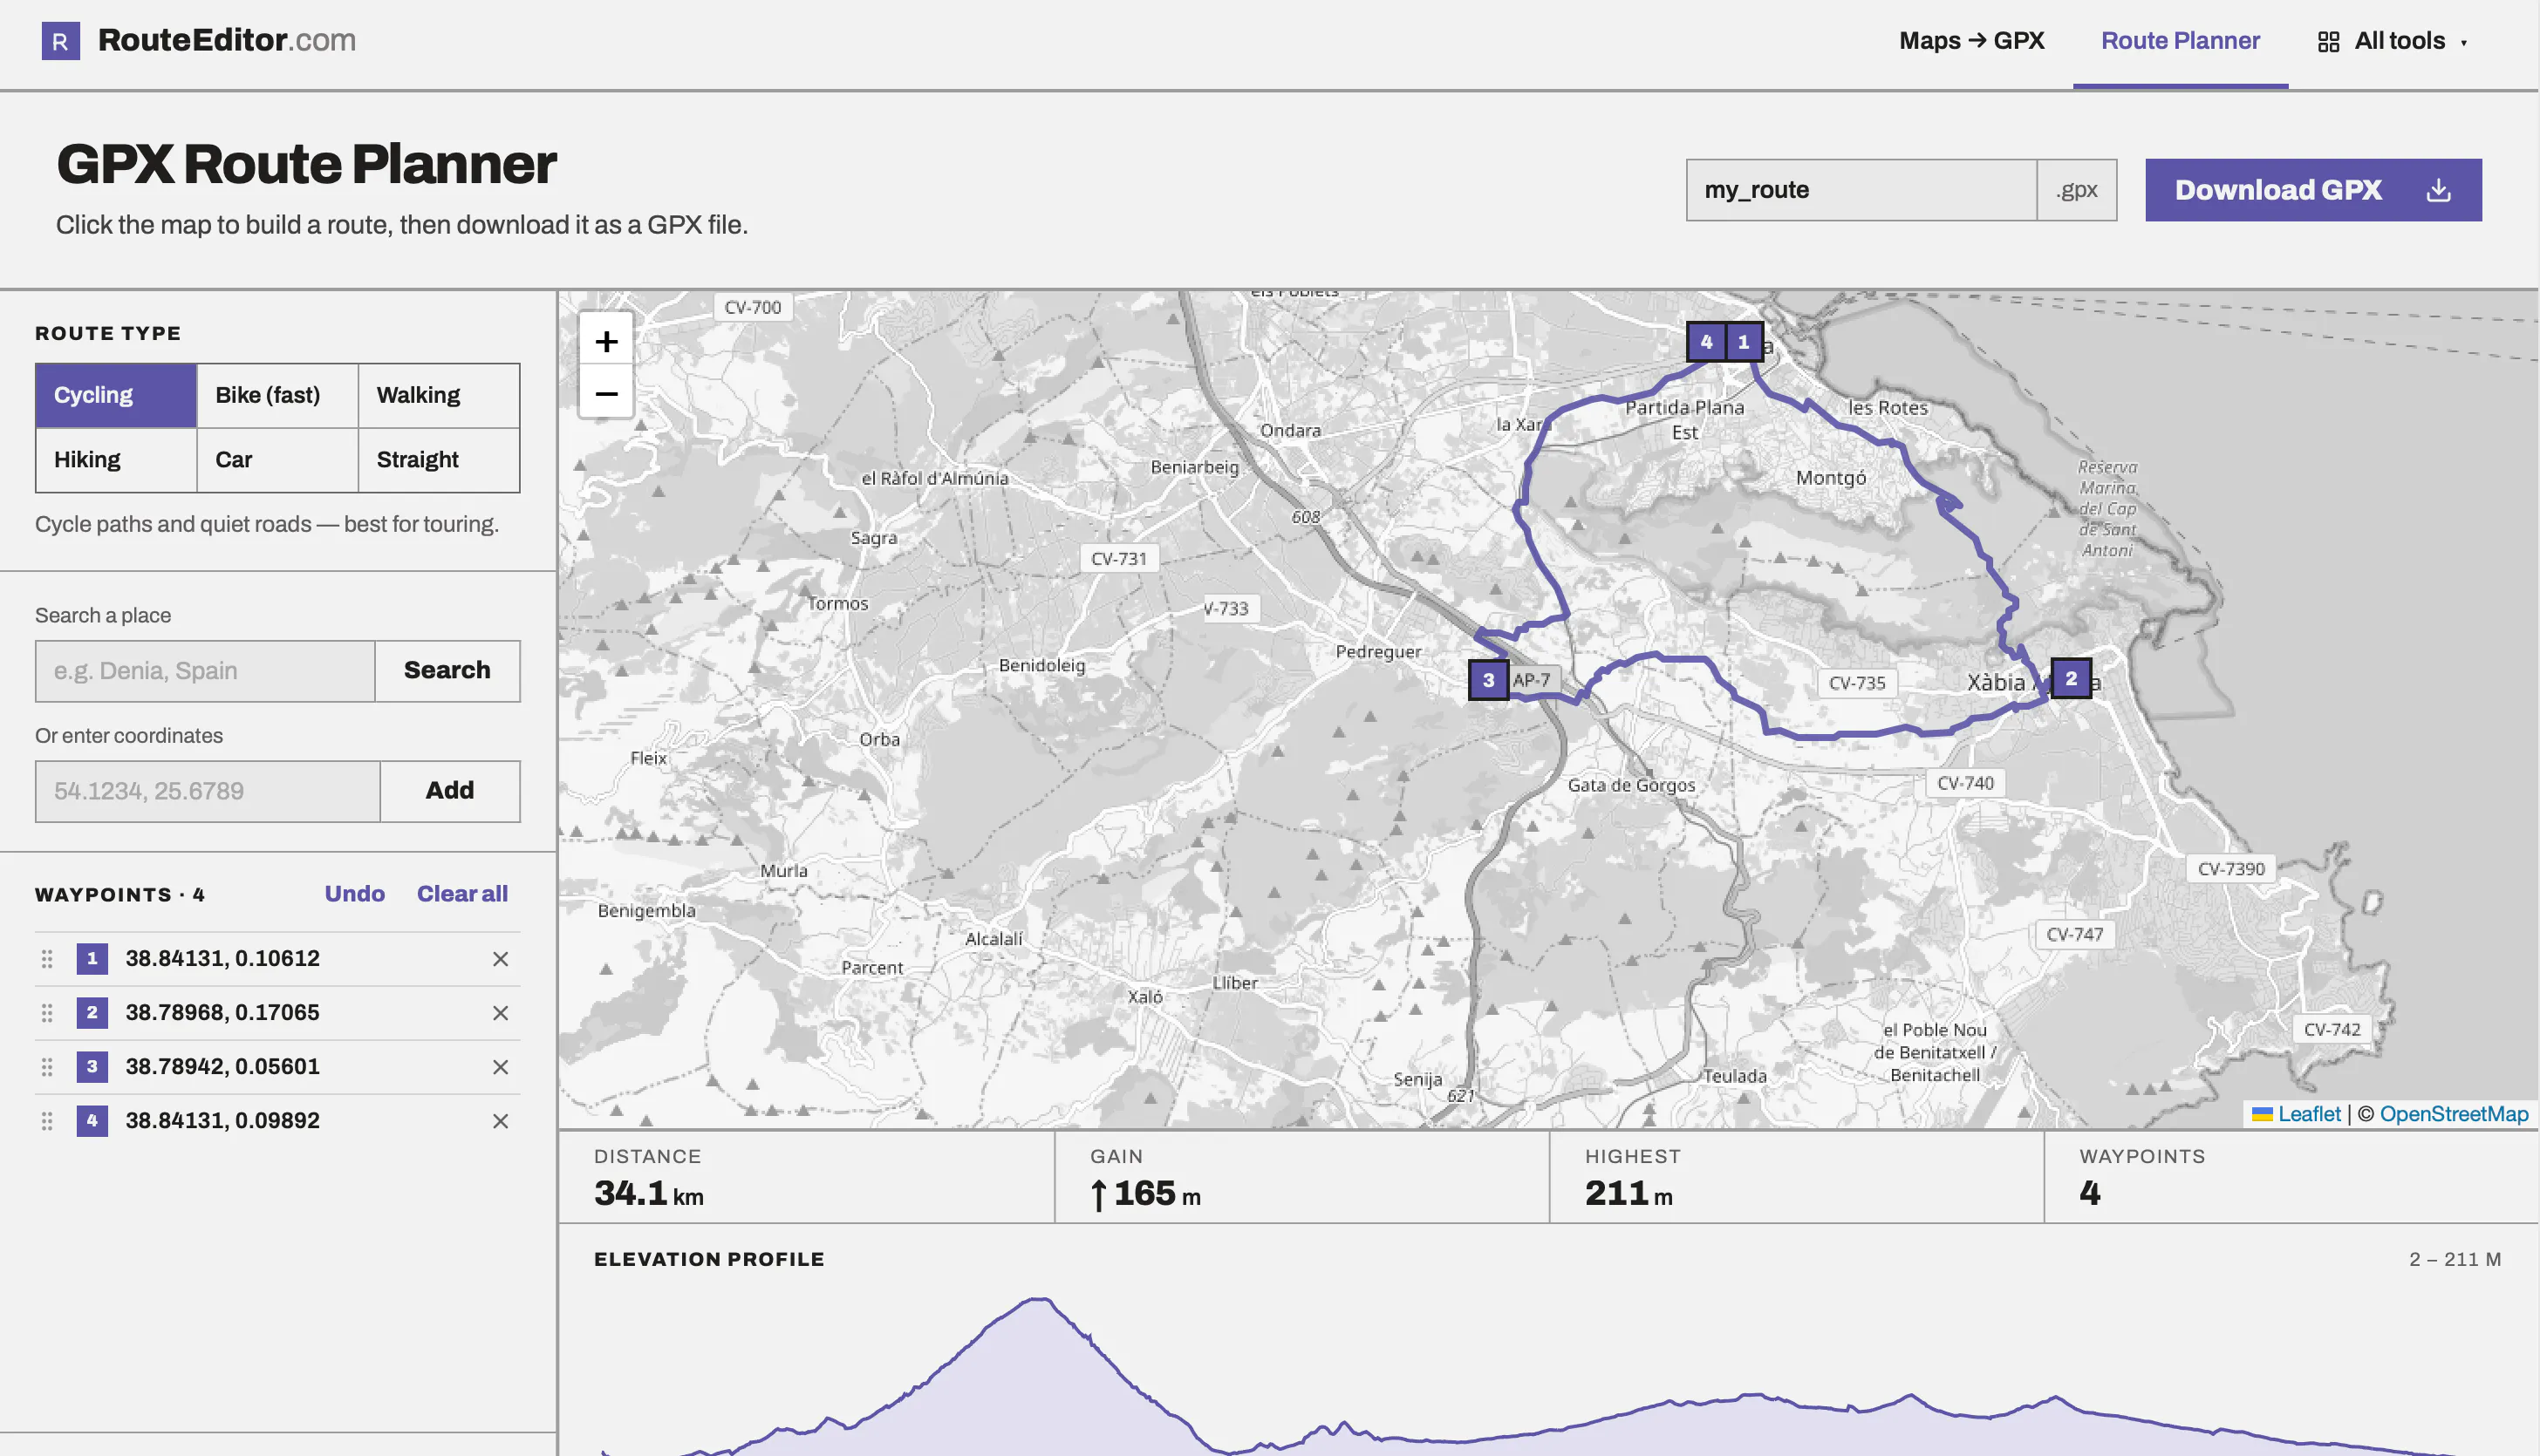Focus the my_route filename field
Image resolution: width=2540 pixels, height=1456 pixels.
click(x=1861, y=190)
